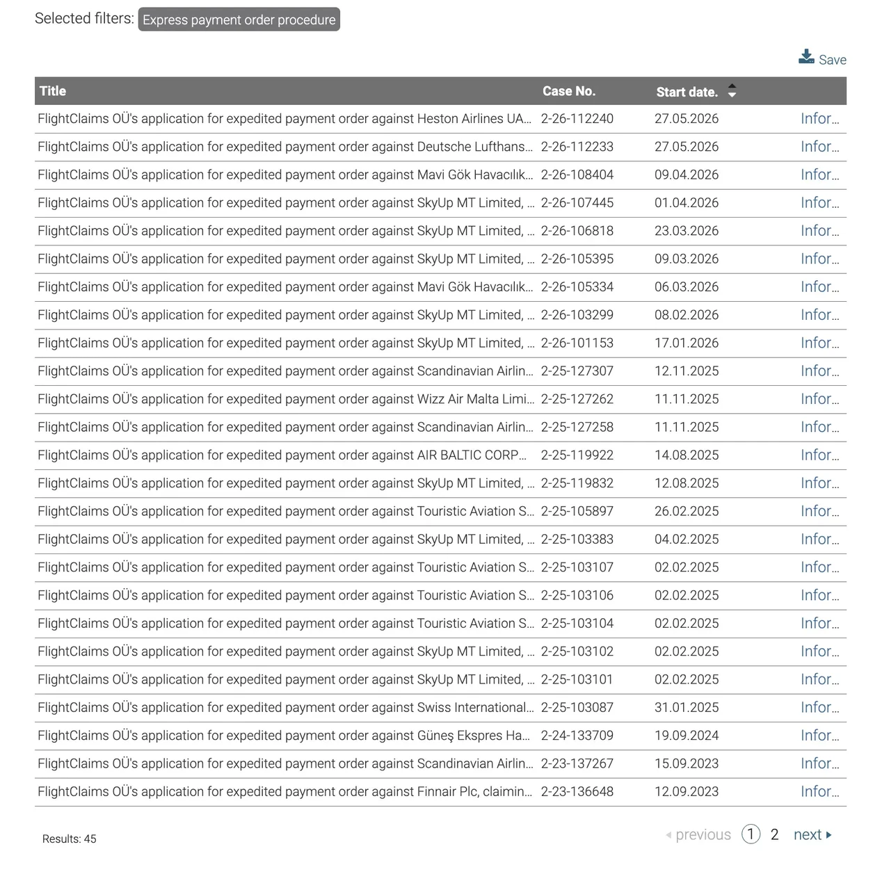Open Information link for case 2-23-137267
Screen dimensions: 882x890
click(x=819, y=763)
